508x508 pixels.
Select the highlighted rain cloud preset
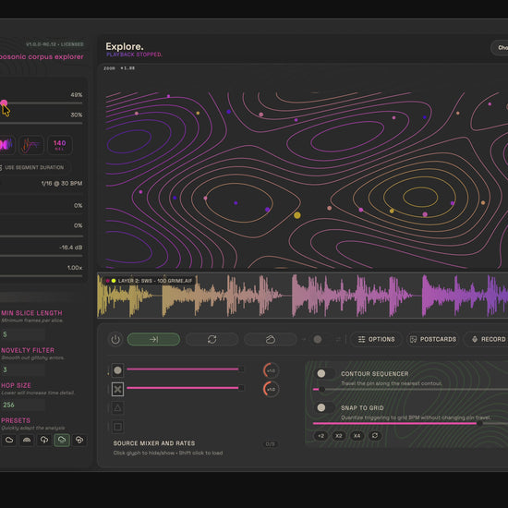(62, 440)
